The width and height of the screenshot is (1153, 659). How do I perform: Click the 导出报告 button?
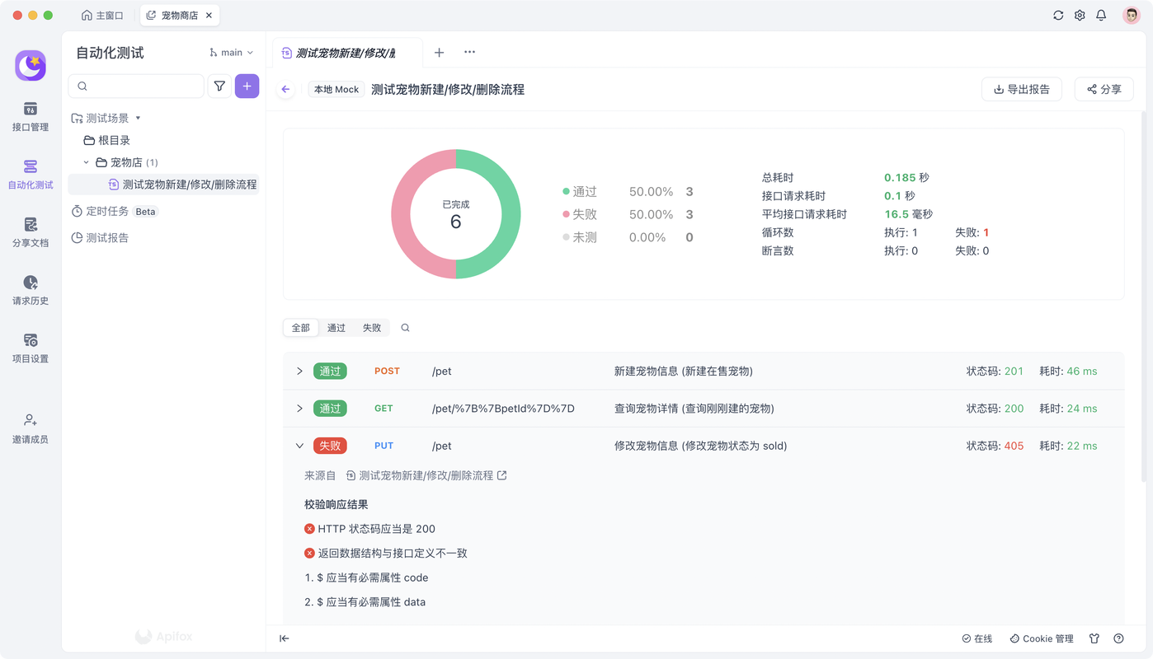1022,89
